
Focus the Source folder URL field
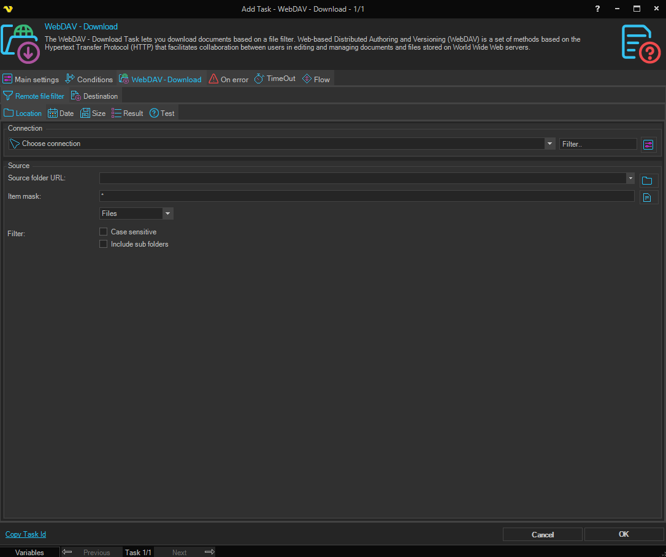pyautogui.click(x=362, y=178)
